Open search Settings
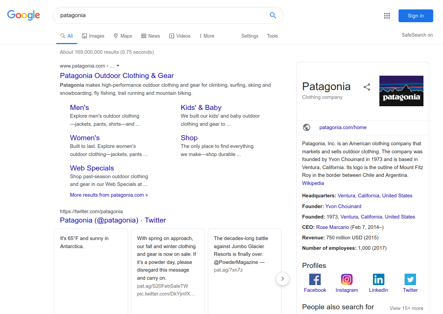Image resolution: width=443 pixels, height=314 pixels. coord(250,36)
